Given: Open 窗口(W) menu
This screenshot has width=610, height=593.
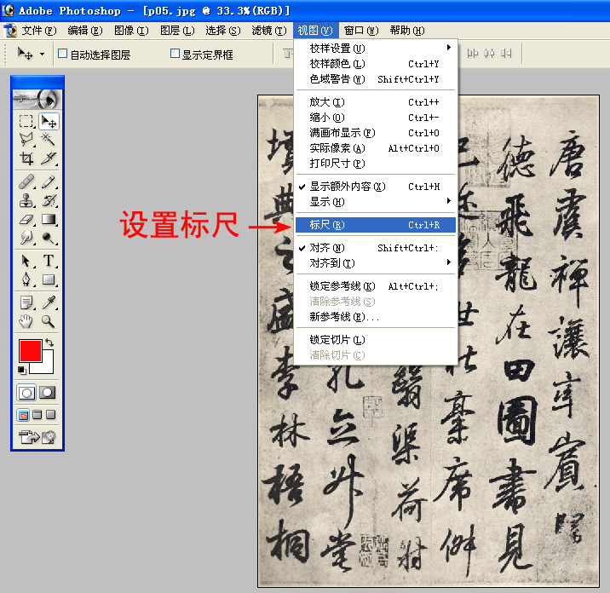Looking at the screenshot, I should tap(361, 31).
